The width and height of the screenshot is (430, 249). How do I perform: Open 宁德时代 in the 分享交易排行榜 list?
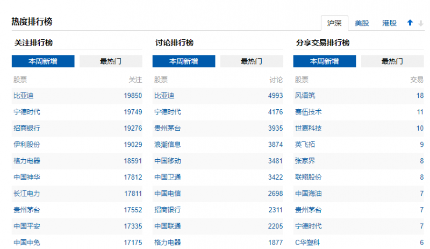(x=308, y=226)
